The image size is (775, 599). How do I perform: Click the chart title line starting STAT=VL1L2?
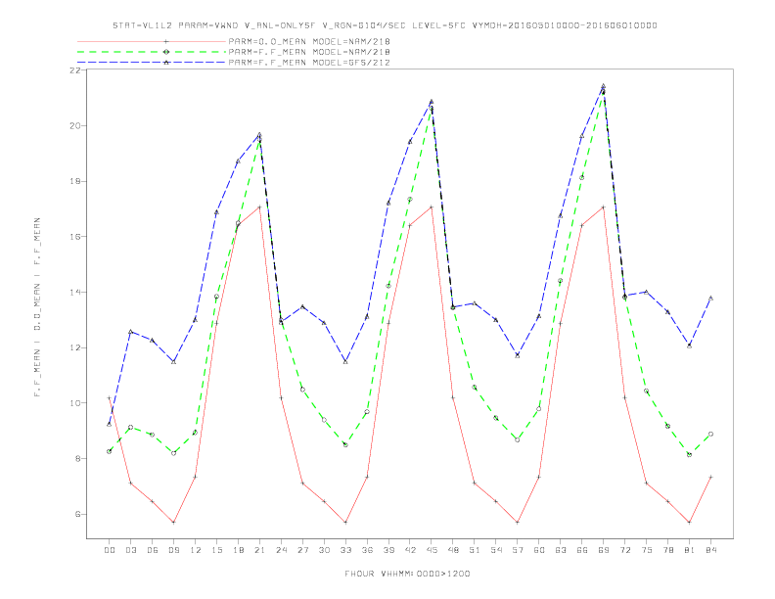coord(385,25)
